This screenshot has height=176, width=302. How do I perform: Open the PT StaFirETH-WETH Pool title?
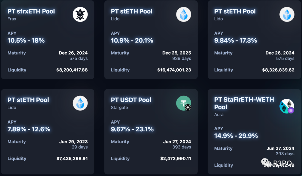[244, 103]
